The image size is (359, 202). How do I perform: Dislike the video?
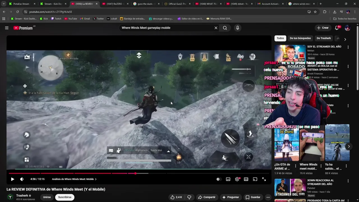189,197
